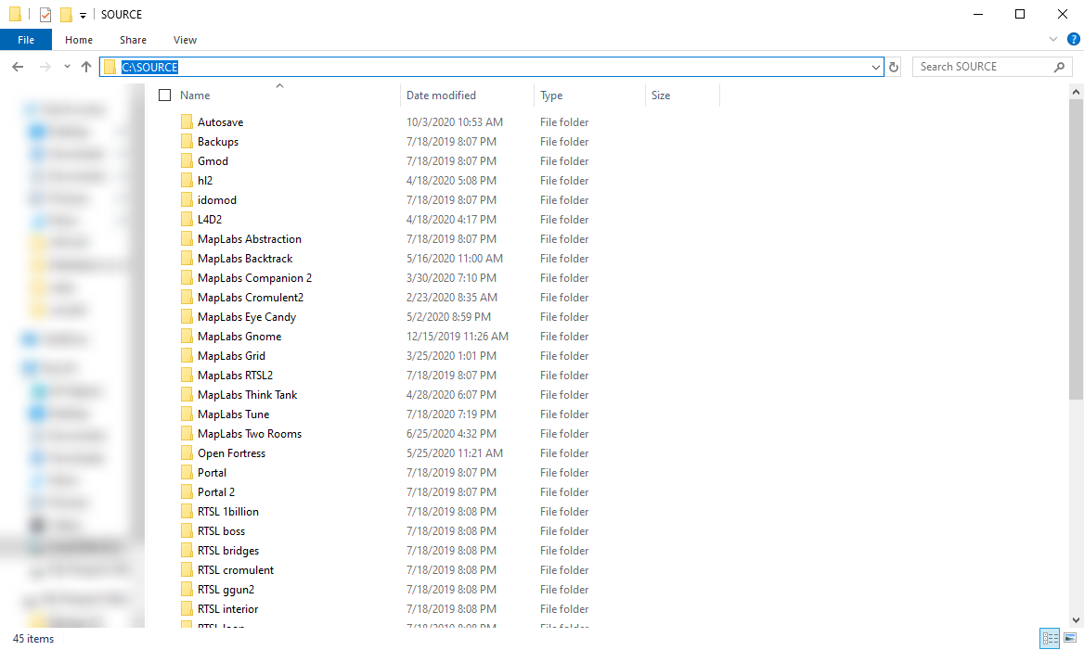This screenshot has width=1084, height=650.
Task: Select the Gmod folder icon
Action: 187,161
